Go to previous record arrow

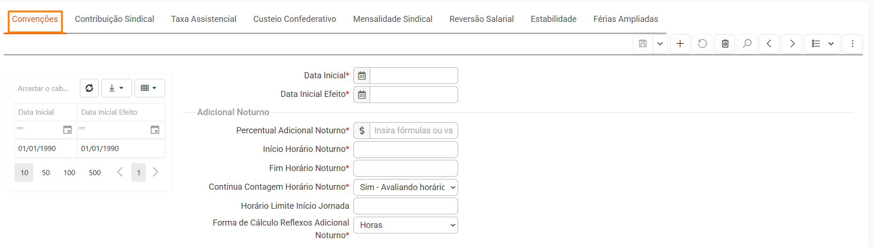pyautogui.click(x=769, y=43)
